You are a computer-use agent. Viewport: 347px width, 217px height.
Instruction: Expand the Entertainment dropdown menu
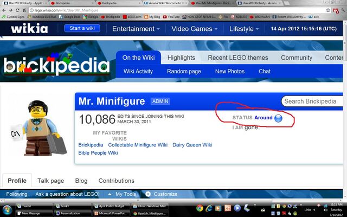136,29
